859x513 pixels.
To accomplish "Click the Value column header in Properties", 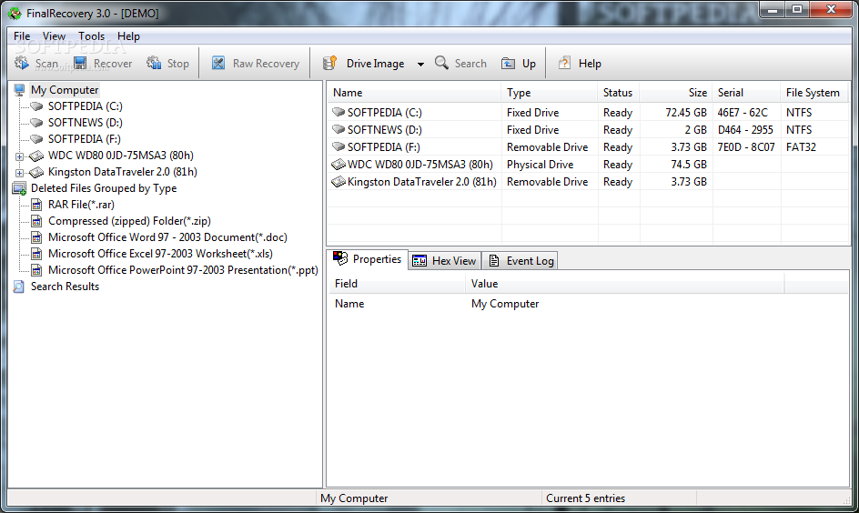I will pos(624,284).
